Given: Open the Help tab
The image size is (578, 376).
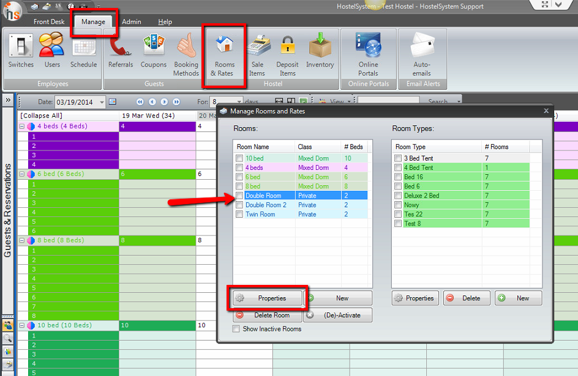Looking at the screenshot, I should click(165, 22).
